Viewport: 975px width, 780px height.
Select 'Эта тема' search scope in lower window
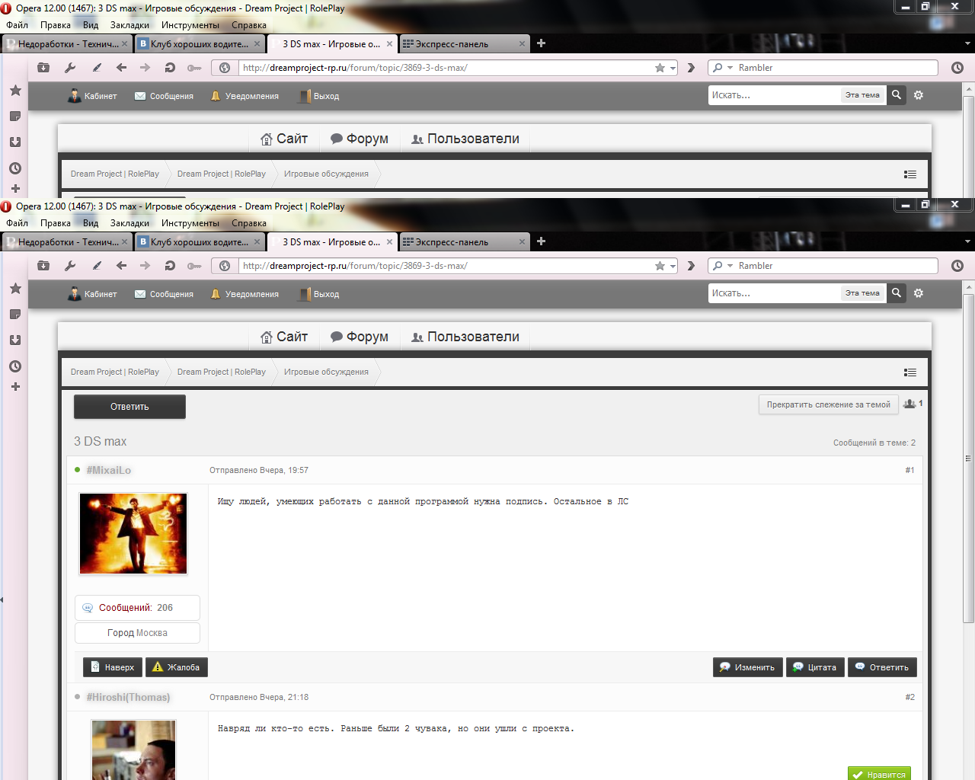[862, 293]
